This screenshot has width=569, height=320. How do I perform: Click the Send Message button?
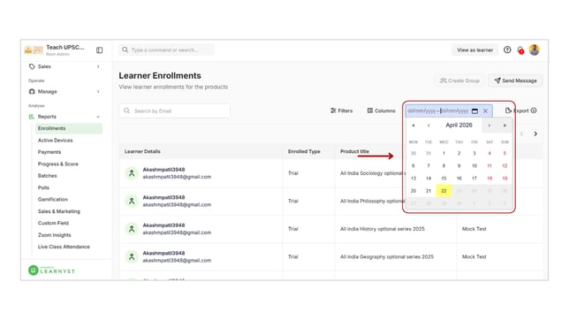tap(516, 80)
